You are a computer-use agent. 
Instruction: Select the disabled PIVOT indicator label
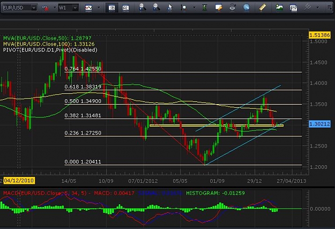50,50
